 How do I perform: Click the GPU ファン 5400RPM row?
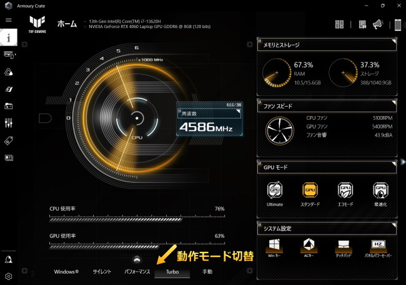pyautogui.click(x=349, y=127)
